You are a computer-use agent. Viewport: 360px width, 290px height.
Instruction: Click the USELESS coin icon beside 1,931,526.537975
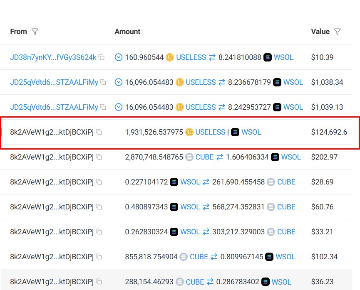(189, 132)
